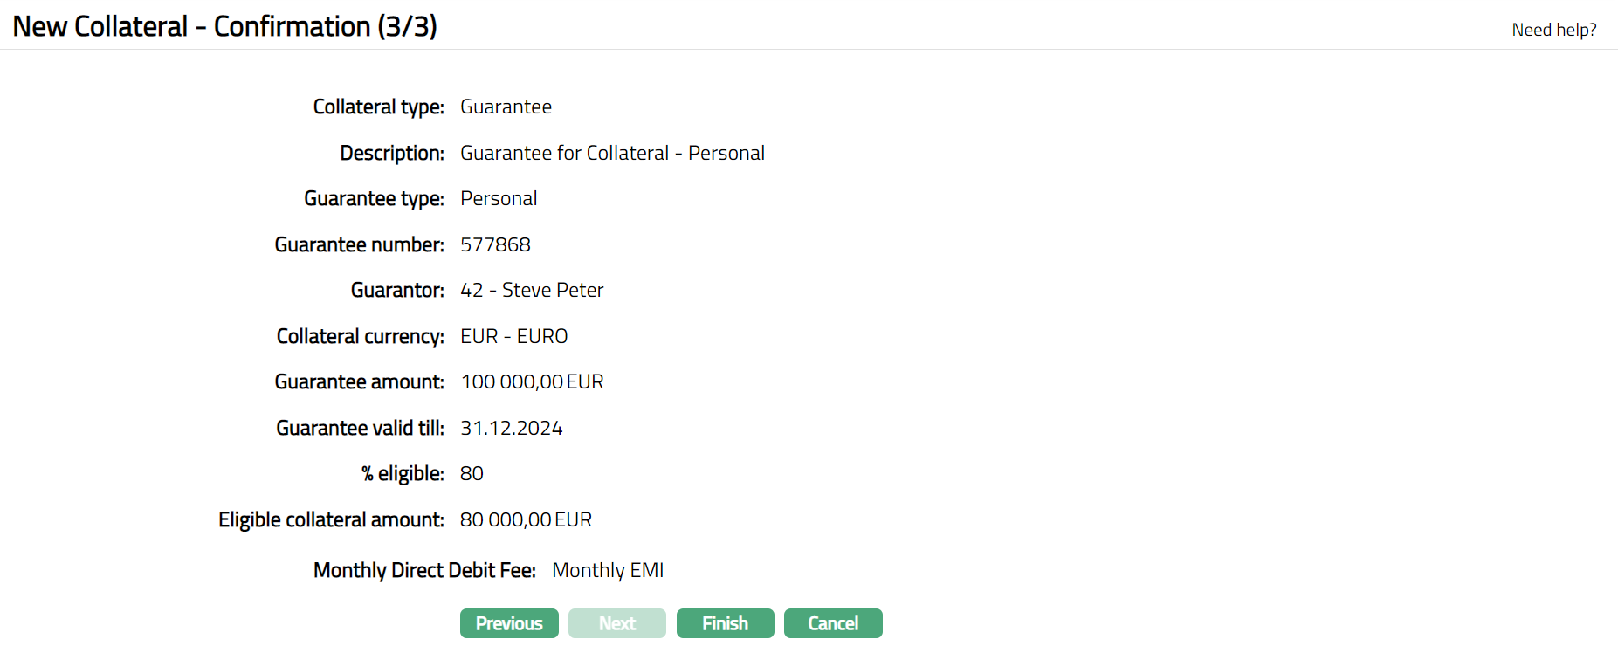
Task: Click the Guarantee number value 577868
Action: [495, 244]
